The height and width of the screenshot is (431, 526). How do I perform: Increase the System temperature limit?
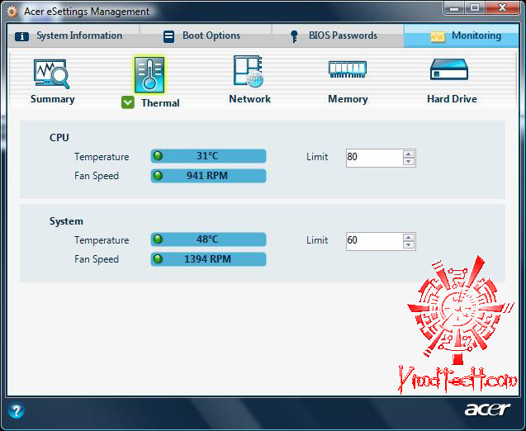tap(408, 238)
